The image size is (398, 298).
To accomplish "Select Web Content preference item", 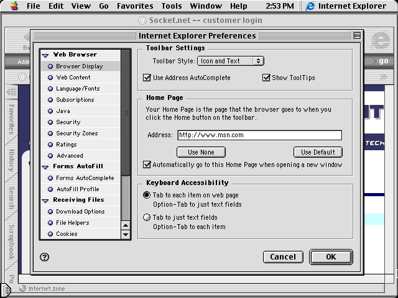I will coord(80,78).
